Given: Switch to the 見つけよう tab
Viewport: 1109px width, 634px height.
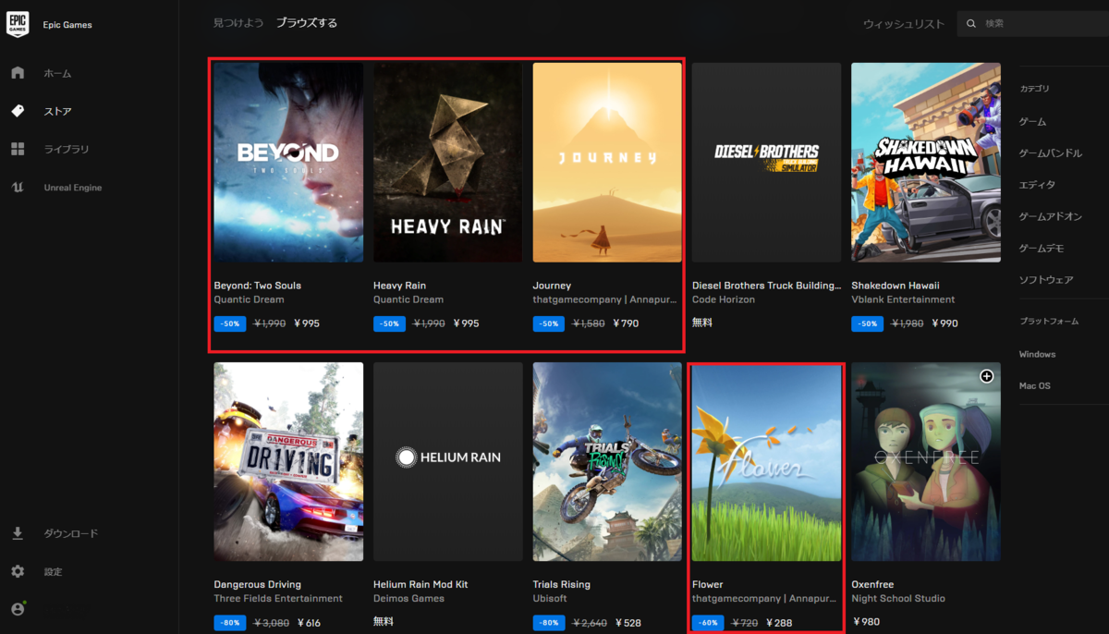Looking at the screenshot, I should tap(238, 23).
